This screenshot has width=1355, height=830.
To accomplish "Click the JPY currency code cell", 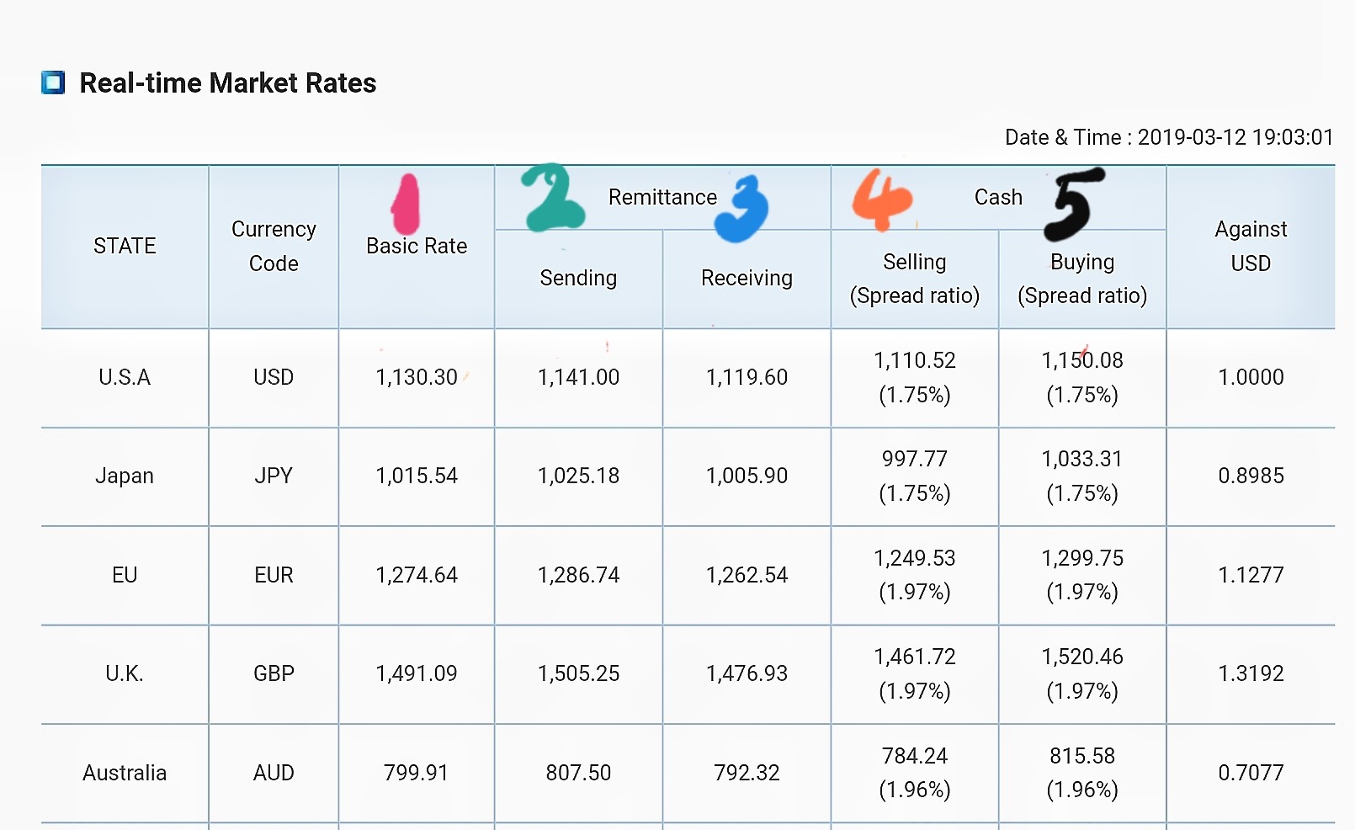I will coord(274,476).
